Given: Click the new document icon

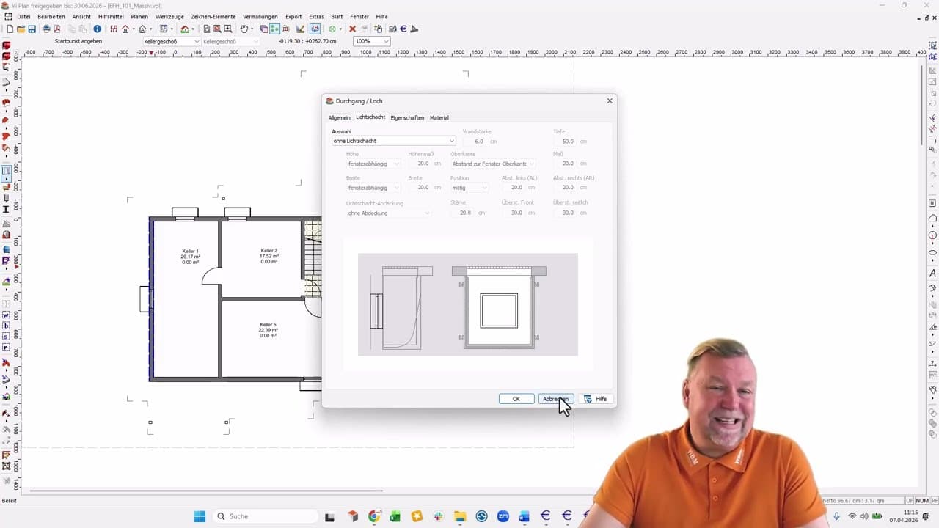Looking at the screenshot, I should tap(10, 29).
